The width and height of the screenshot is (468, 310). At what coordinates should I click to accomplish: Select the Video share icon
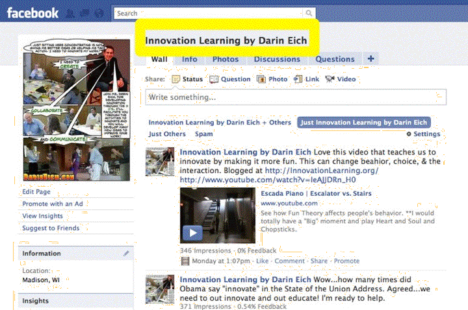click(330, 79)
